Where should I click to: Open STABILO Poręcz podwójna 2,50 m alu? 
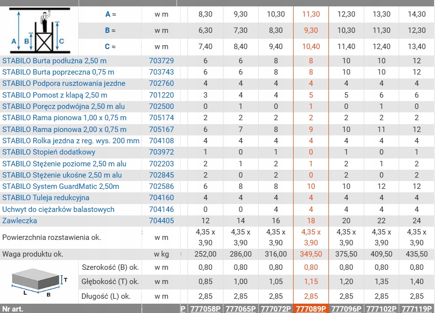click(x=63, y=106)
